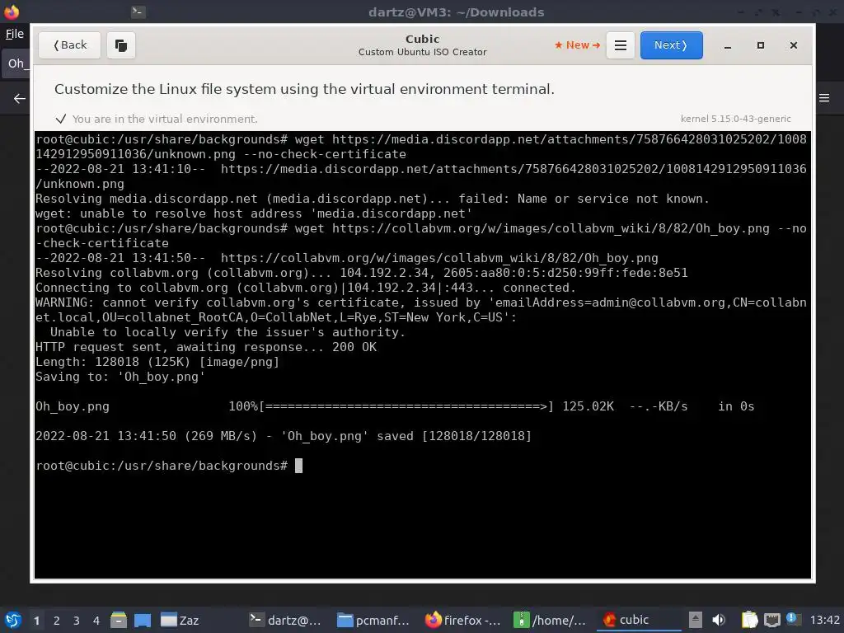Switch to workspace 2 in taskbar

coord(57,621)
